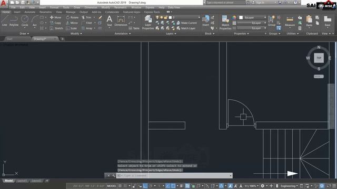Viewport: 337px width, 189px height.
Task: Click the Base view icon
Action: (328, 21)
